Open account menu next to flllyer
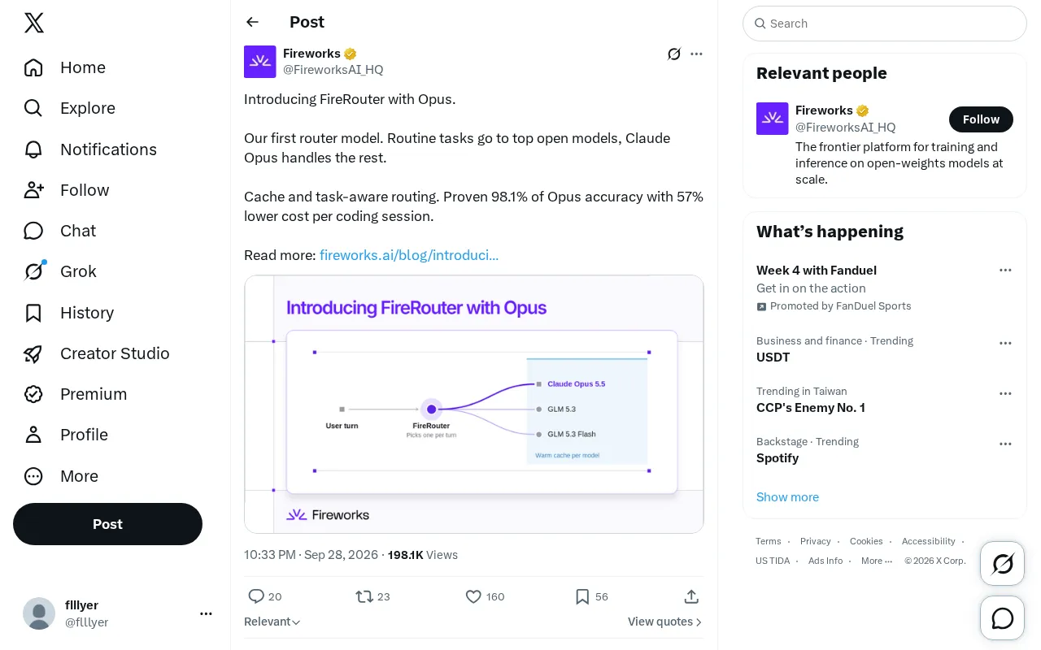1041x650 pixels. click(x=206, y=613)
